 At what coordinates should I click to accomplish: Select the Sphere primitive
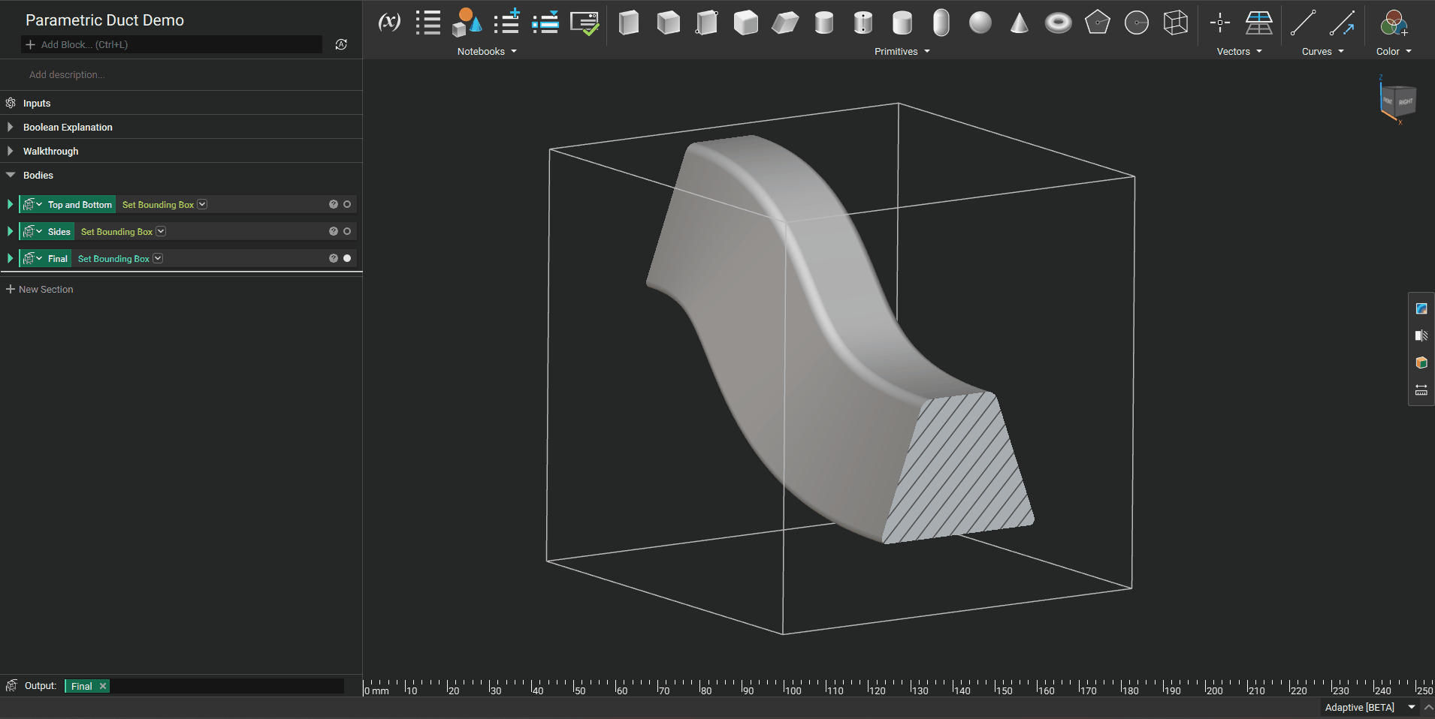(x=980, y=23)
